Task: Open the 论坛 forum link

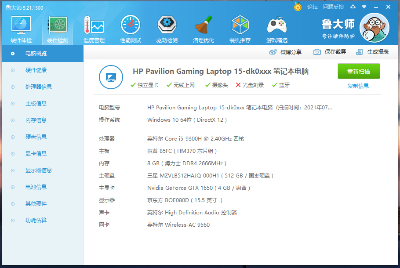Action: pos(313,7)
